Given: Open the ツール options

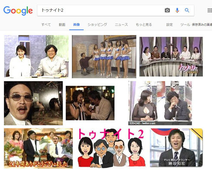Looking at the screenshot, I should pos(185,25).
